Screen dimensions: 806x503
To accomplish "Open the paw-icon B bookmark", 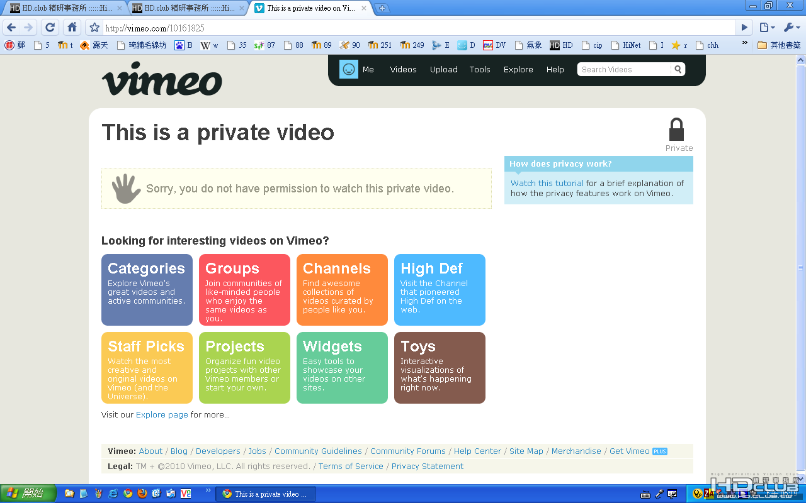I will [x=183, y=45].
